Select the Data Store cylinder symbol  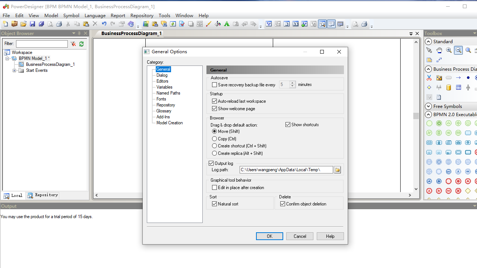(x=448, y=87)
